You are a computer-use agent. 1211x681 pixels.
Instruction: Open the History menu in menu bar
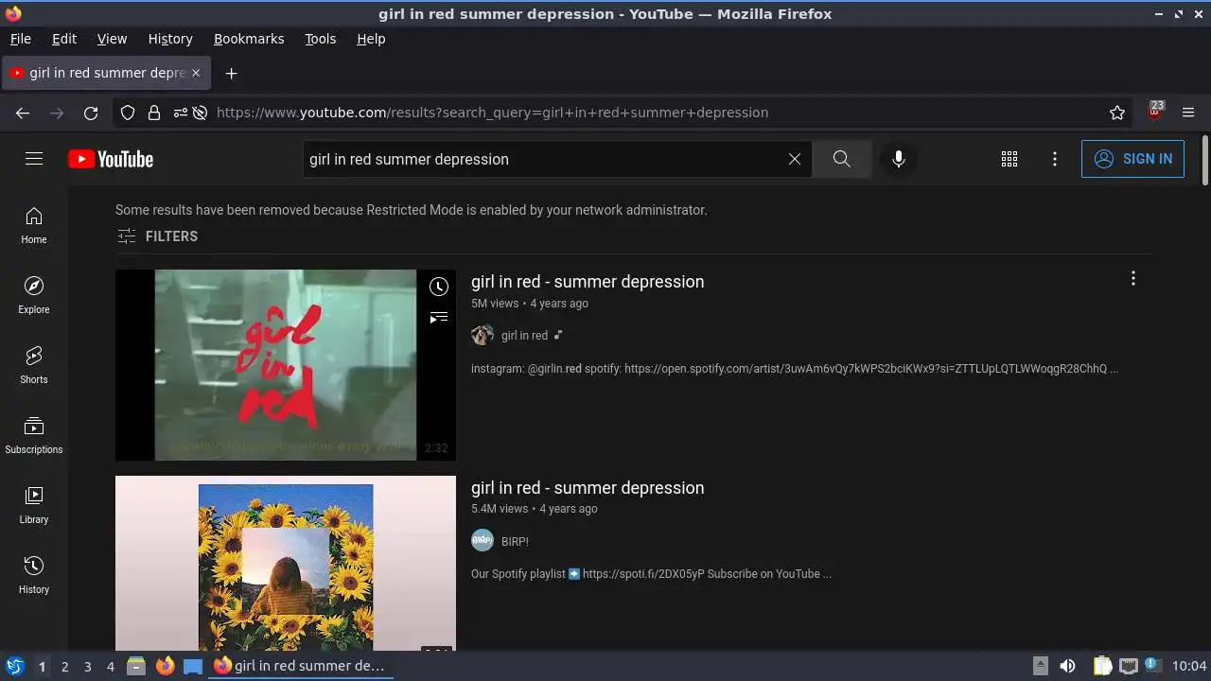pyautogui.click(x=170, y=39)
